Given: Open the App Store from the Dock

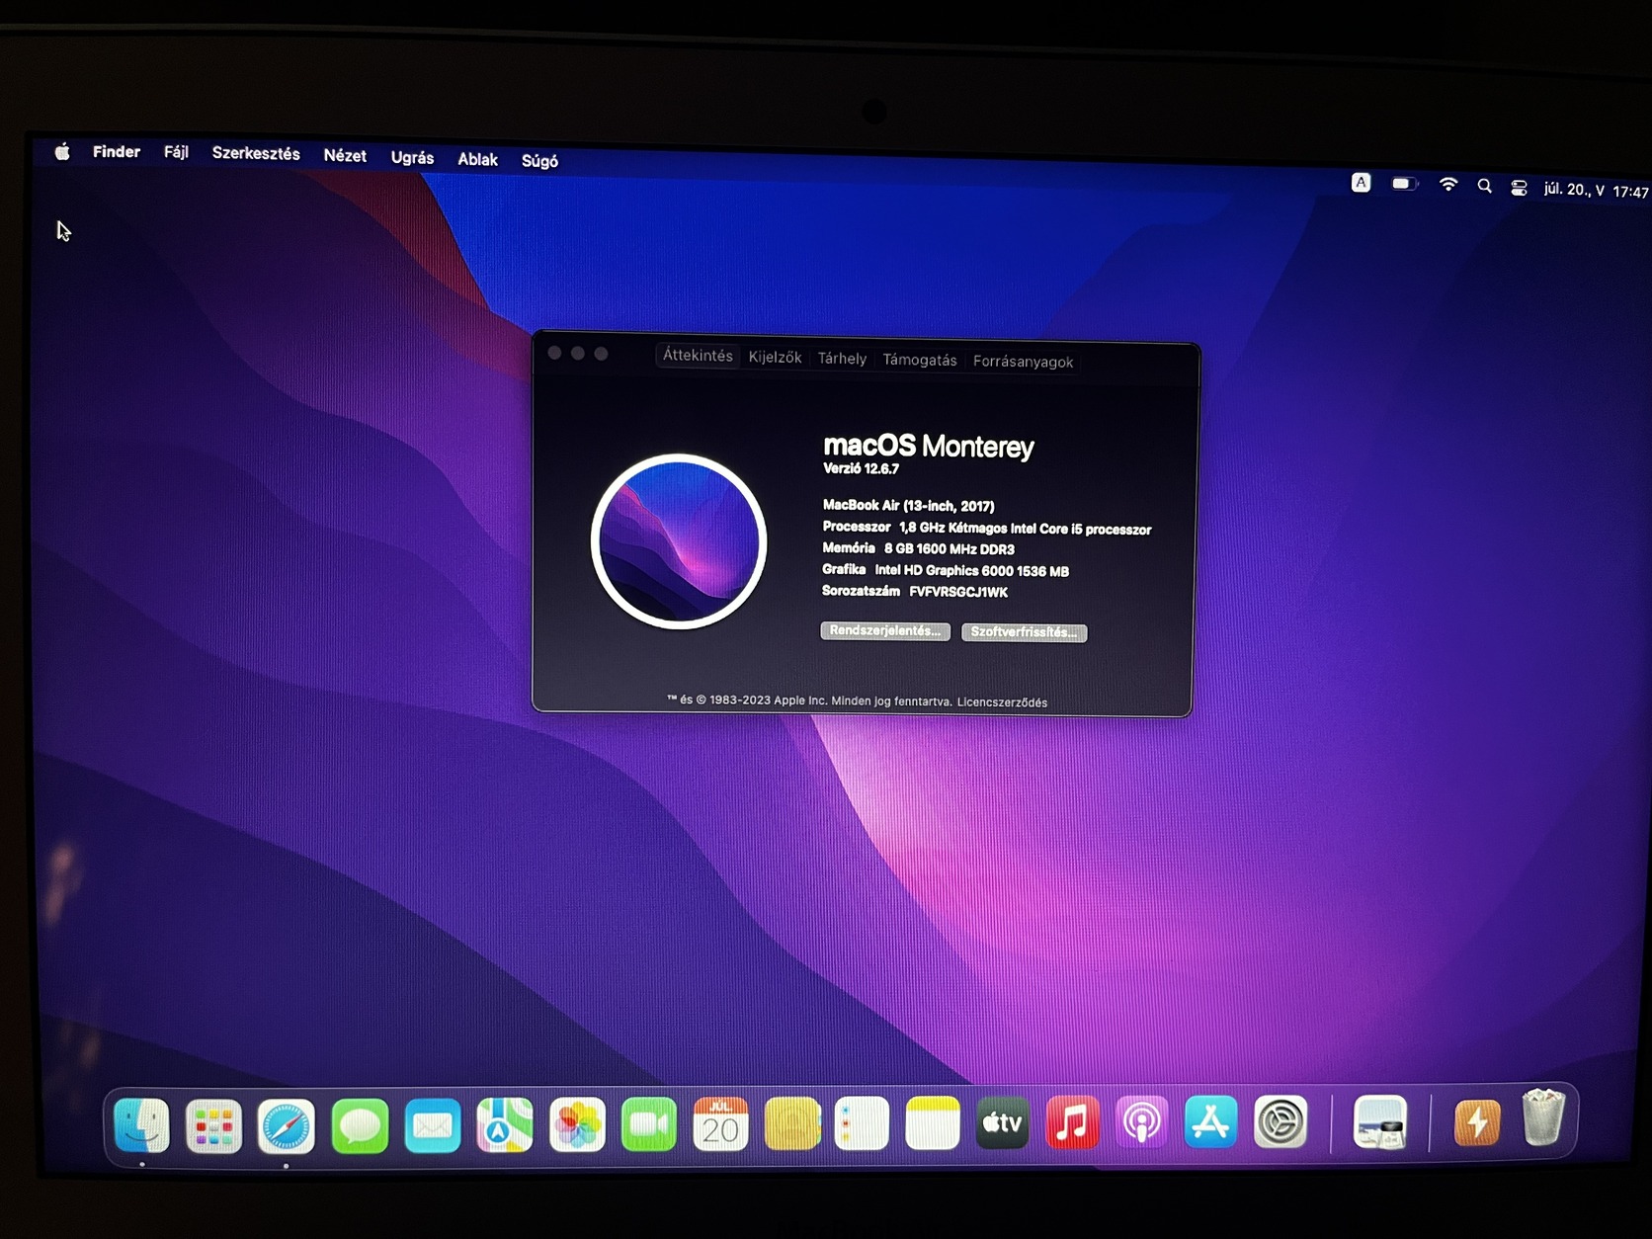Looking at the screenshot, I should 1210,1121.
